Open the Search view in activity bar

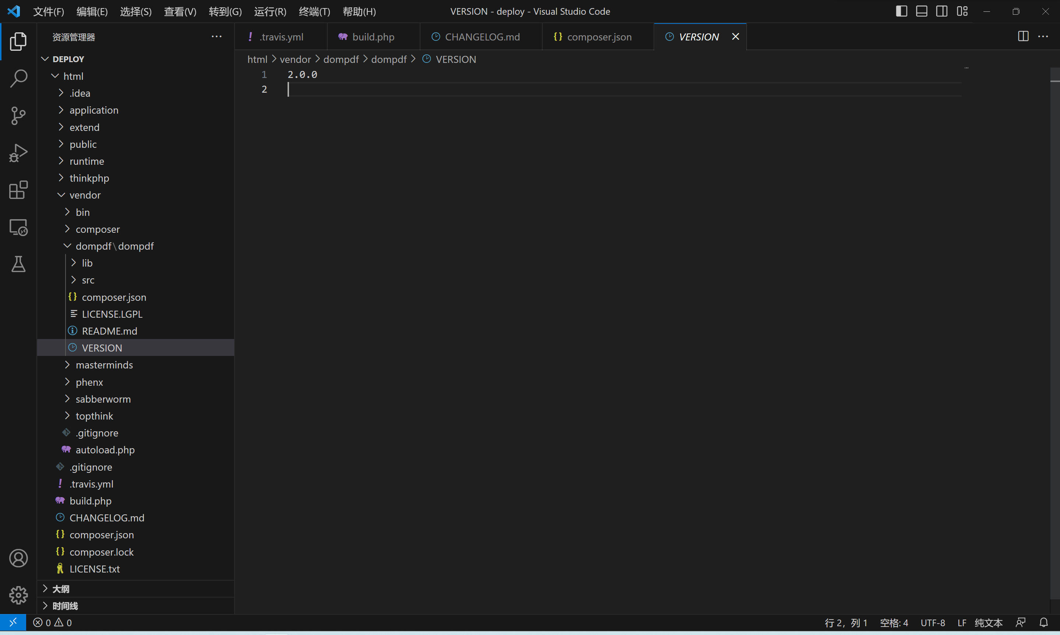18,78
